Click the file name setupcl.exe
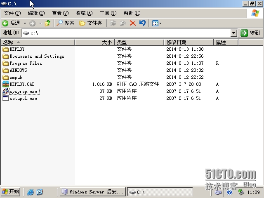Image resolution: width=264 pixels, height=198 pixels. point(24,98)
